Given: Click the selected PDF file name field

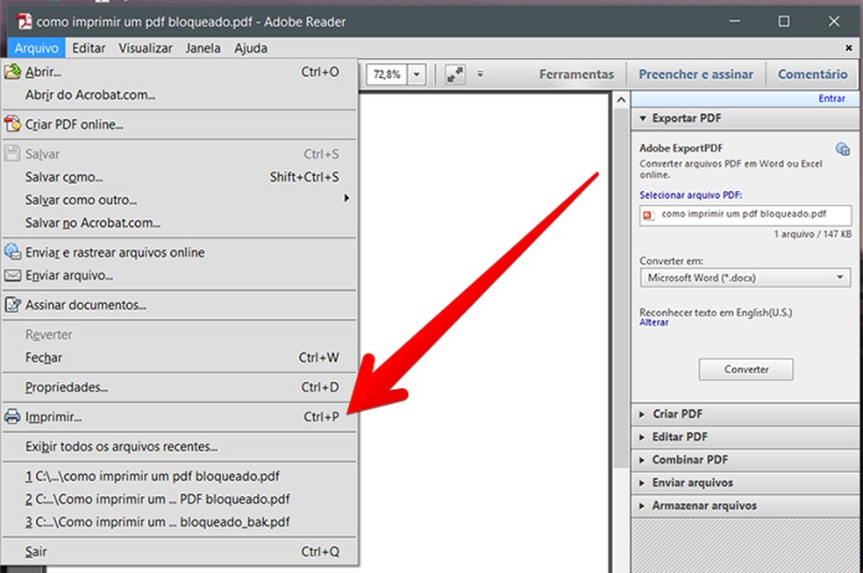Looking at the screenshot, I should click(x=745, y=214).
